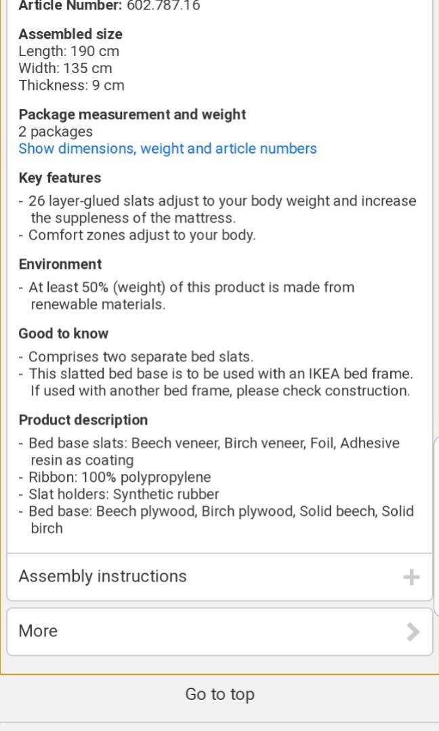Click the Product description heading
Image resolution: width=439 pixels, height=731 pixels.
coord(83,420)
